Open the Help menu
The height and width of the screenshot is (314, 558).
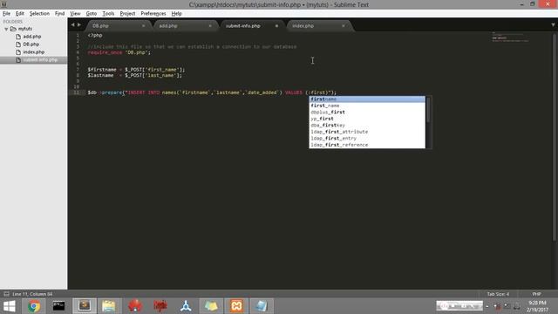click(176, 14)
